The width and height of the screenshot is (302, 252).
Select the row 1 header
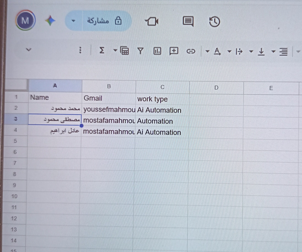coord(16,97)
